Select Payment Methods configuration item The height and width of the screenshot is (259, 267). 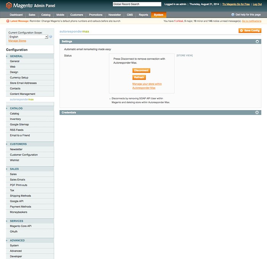(x=30, y=206)
